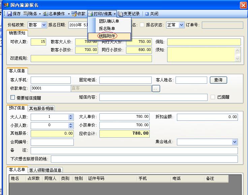Click the 名单操作 list icon
The height and width of the screenshot is (195, 248).
(45, 14)
